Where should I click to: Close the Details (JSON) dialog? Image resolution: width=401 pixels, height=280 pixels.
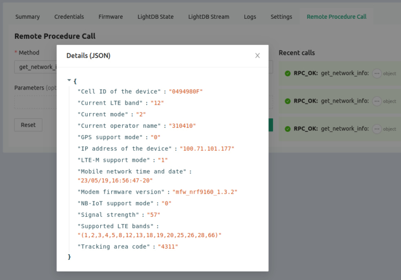tap(257, 55)
